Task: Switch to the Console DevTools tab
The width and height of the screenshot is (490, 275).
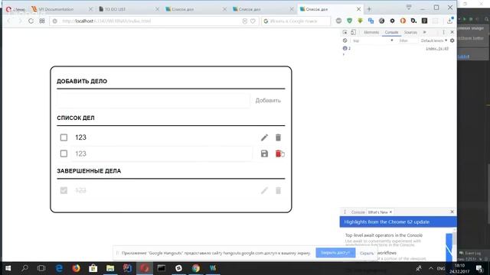Action: coord(391,32)
